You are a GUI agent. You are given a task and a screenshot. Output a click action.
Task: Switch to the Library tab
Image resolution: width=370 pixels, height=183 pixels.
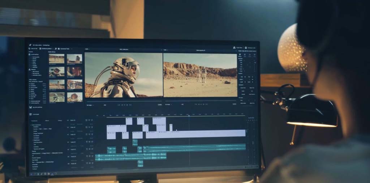(x=60, y=120)
